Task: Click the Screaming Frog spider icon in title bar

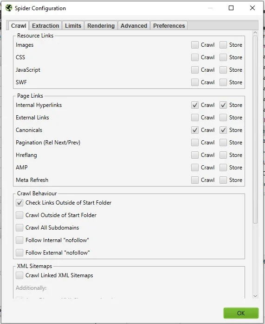Action: pyautogui.click(x=9, y=8)
